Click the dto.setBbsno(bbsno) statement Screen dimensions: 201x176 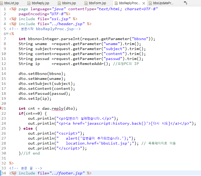(42, 74)
